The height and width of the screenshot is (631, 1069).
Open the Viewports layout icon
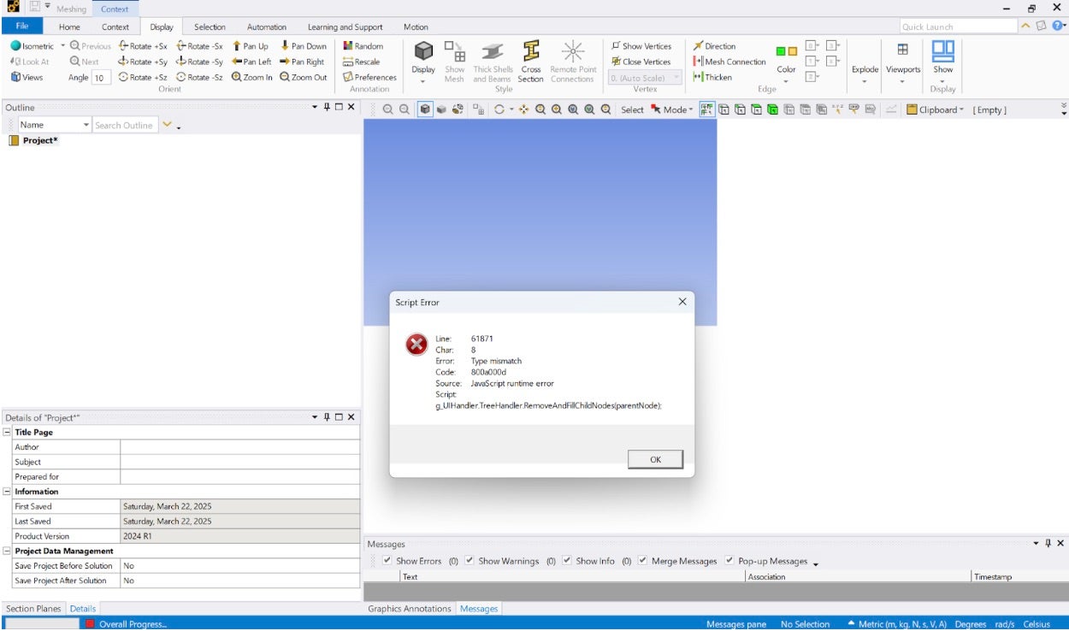(902, 50)
